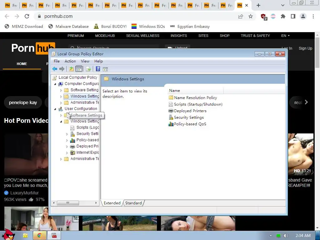The width and height of the screenshot is (320, 240).
Task: Switch to the Standard tab
Action: point(133,203)
